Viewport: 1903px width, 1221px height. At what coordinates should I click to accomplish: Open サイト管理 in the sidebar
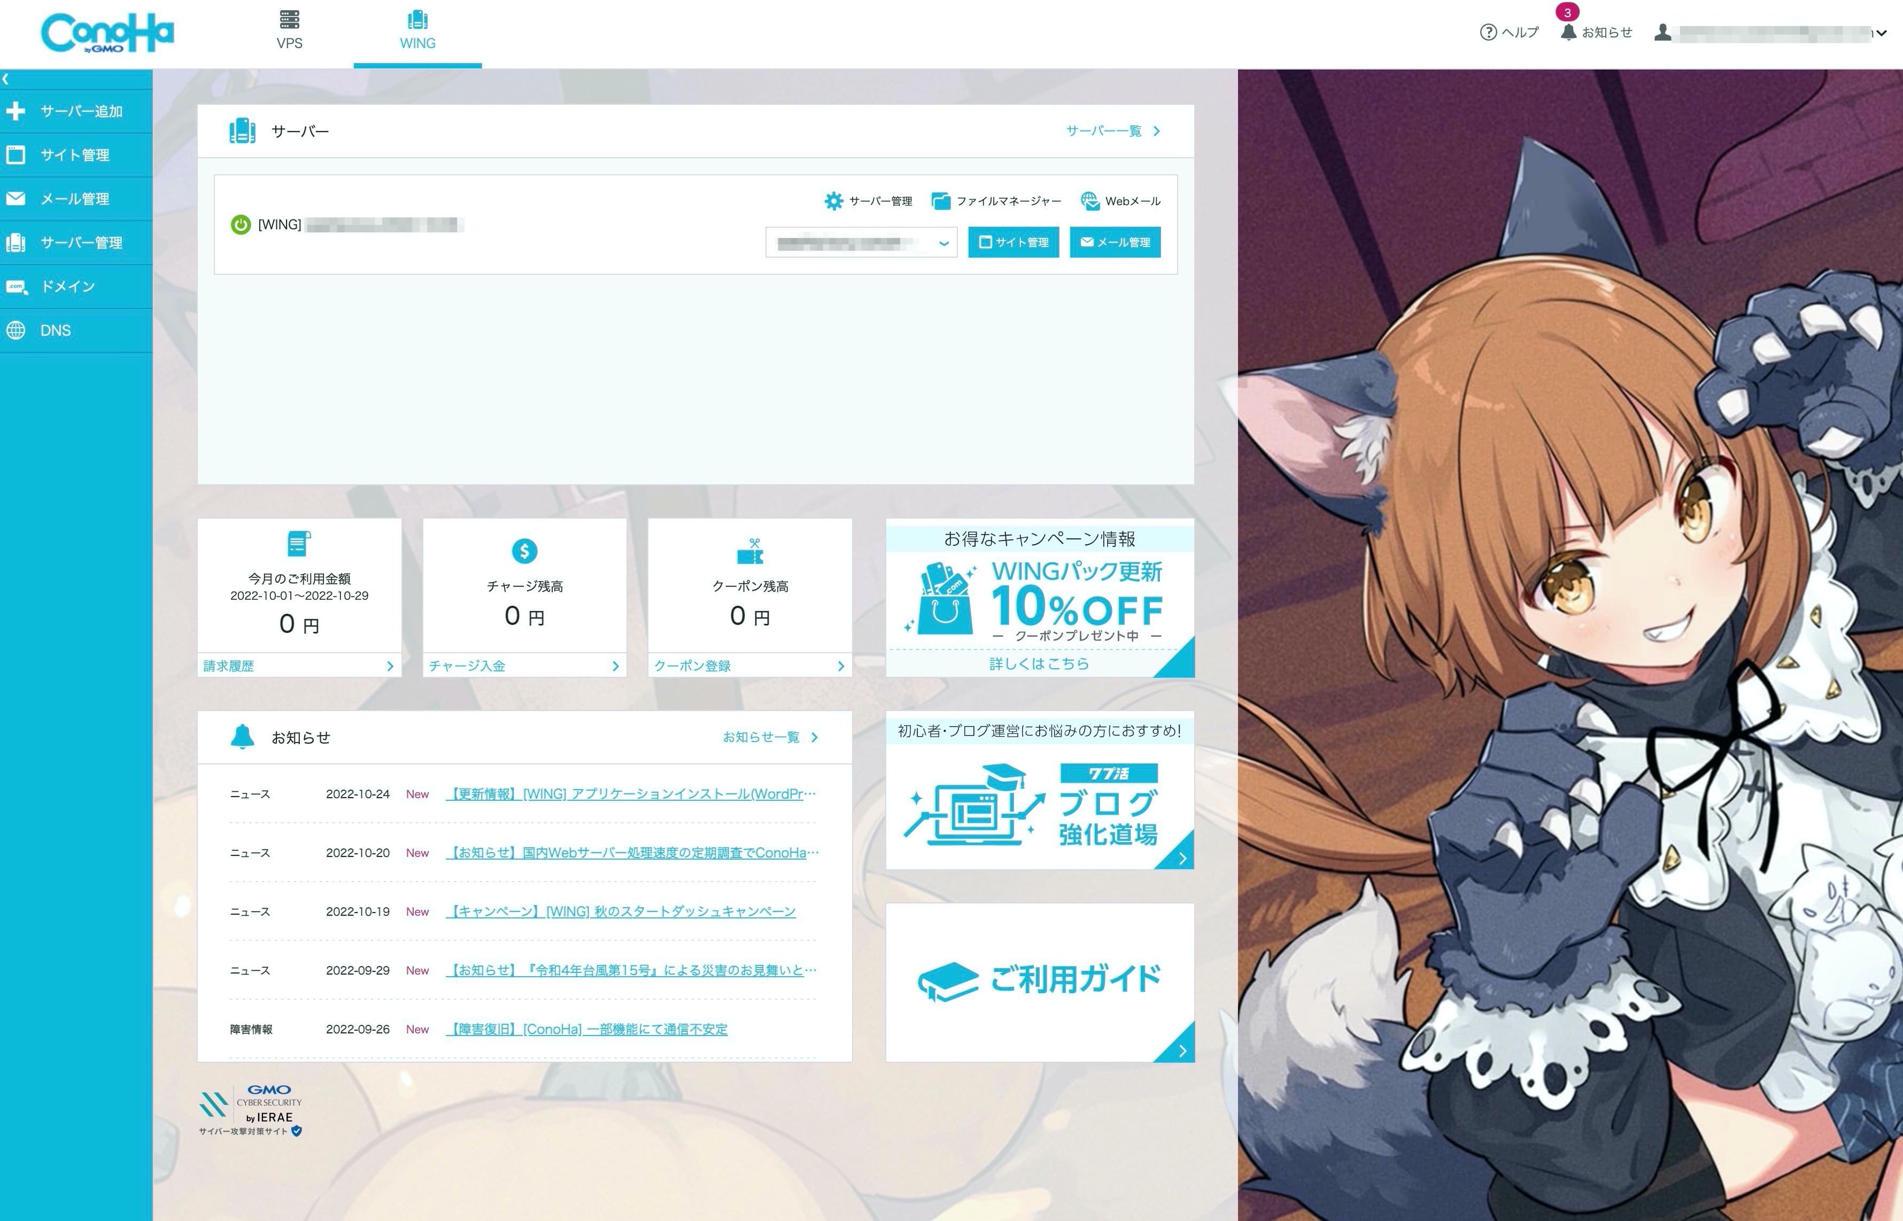[x=76, y=154]
